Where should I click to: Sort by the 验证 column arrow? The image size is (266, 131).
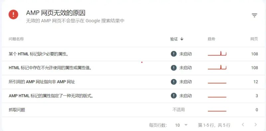182,39
